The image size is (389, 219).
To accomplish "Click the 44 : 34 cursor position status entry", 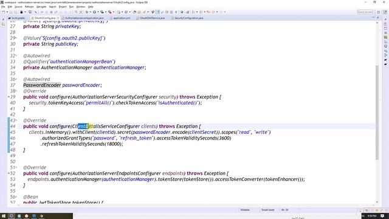I will click(x=284, y=210).
